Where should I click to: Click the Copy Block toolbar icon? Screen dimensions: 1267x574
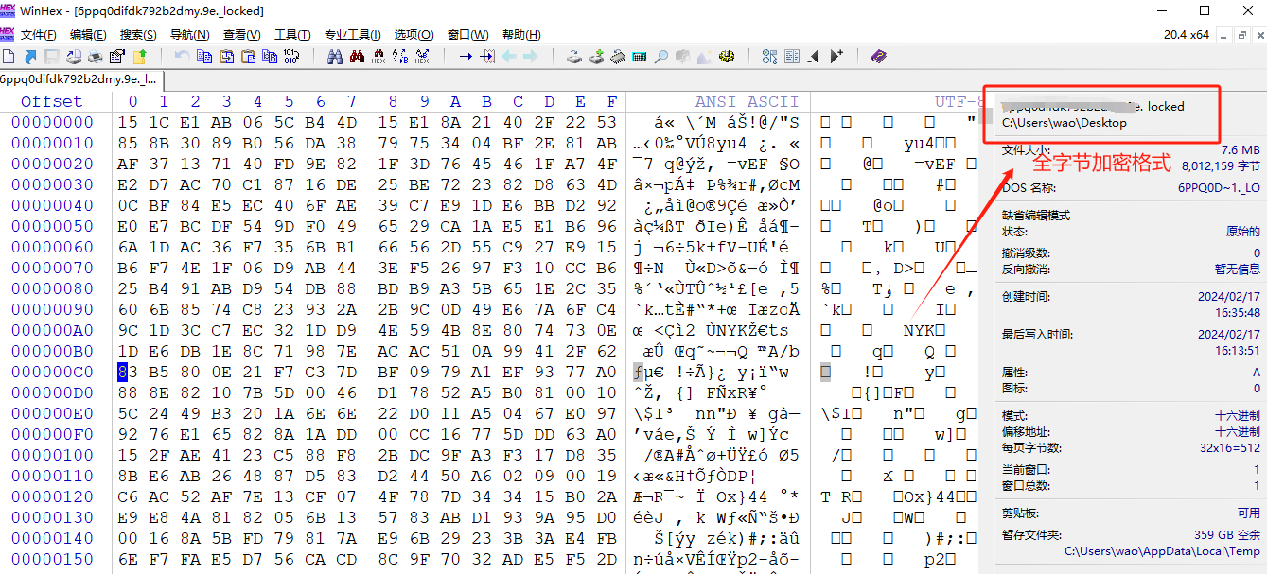tap(204, 57)
